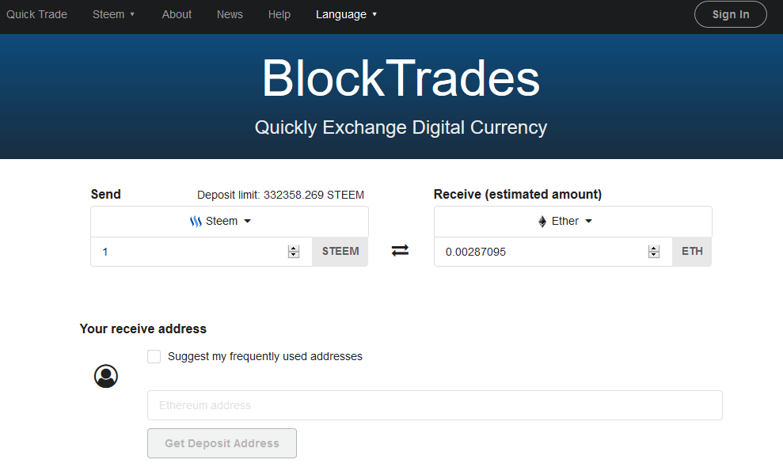The height and width of the screenshot is (467, 783).
Task: Open the Steem send currency dropdown
Action: [x=230, y=222]
